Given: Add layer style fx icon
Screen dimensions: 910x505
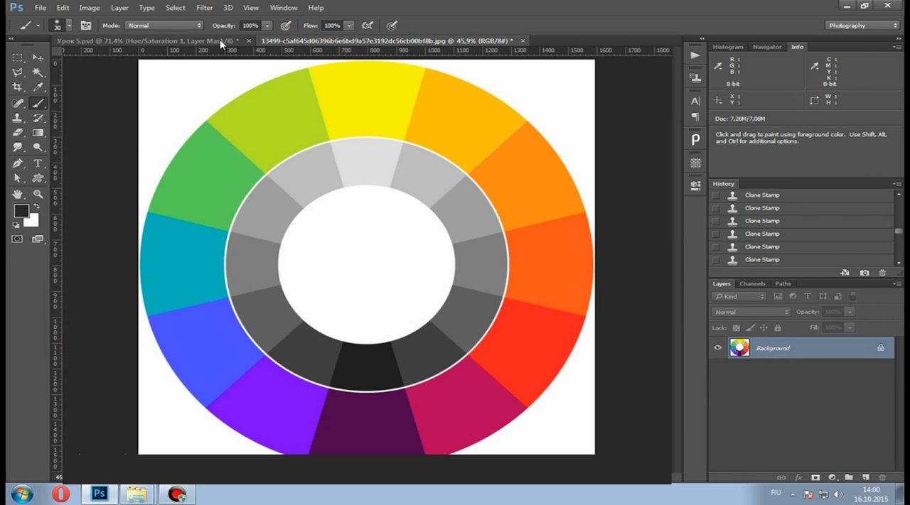Looking at the screenshot, I should point(798,478).
